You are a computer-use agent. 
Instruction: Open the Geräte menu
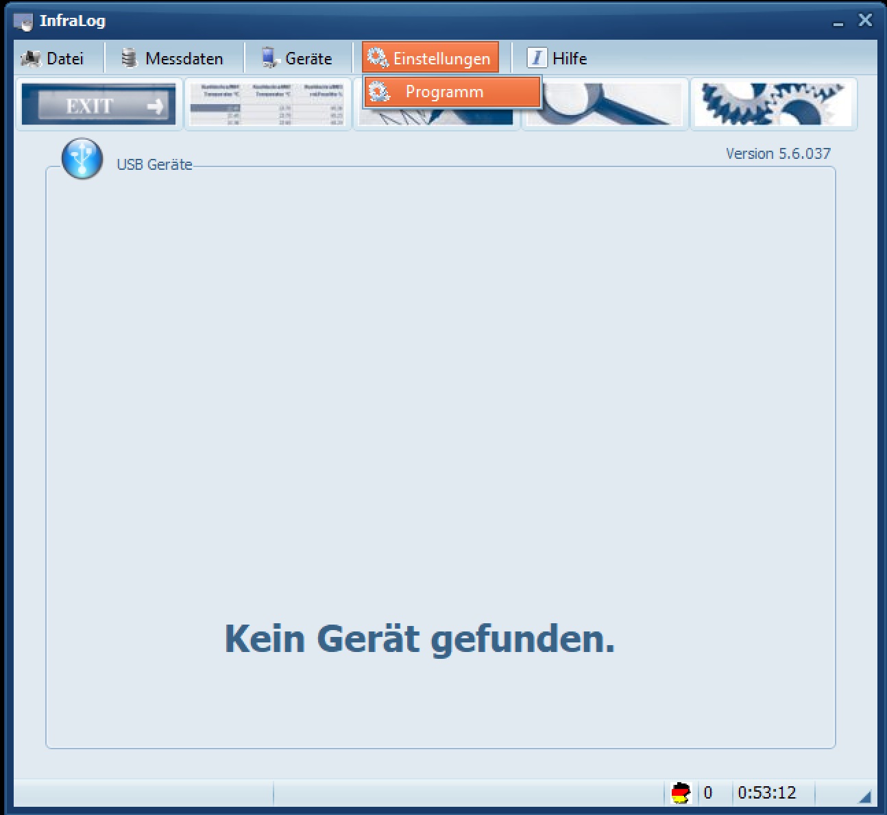(297, 59)
